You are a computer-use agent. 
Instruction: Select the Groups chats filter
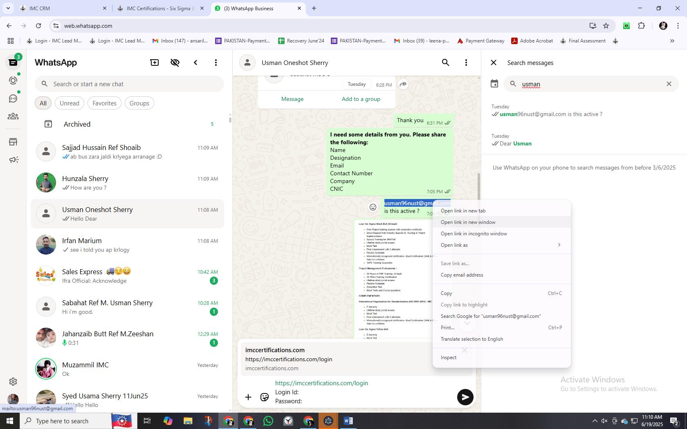(x=139, y=103)
